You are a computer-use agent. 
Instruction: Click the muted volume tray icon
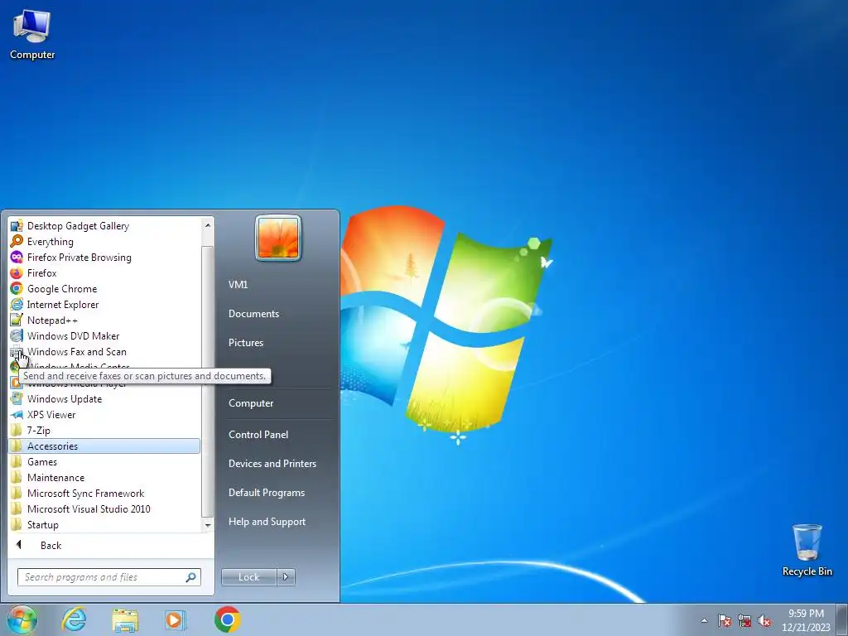(764, 620)
